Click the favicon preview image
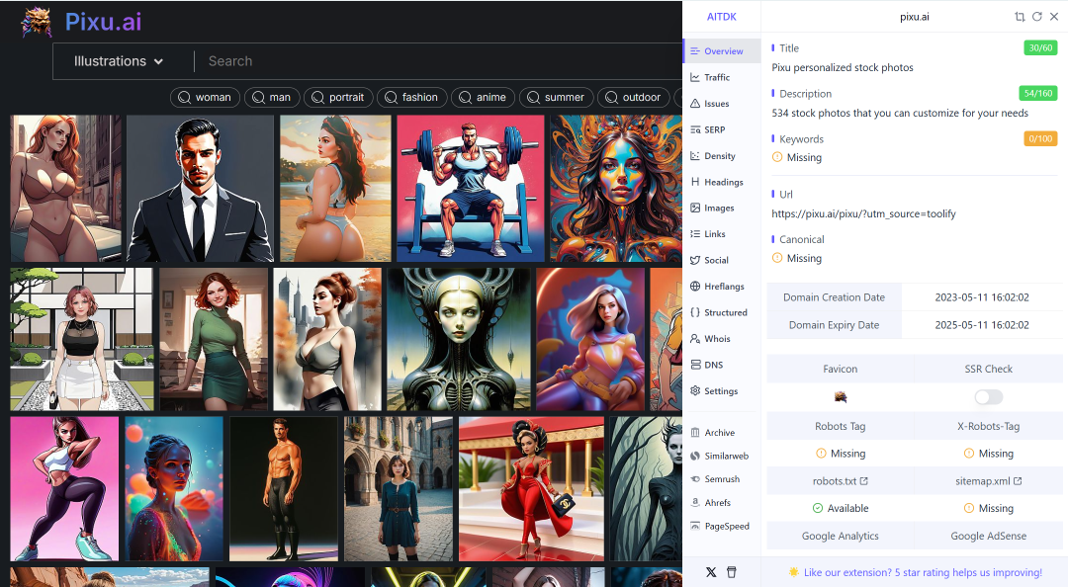This screenshot has width=1068, height=587. (x=841, y=397)
